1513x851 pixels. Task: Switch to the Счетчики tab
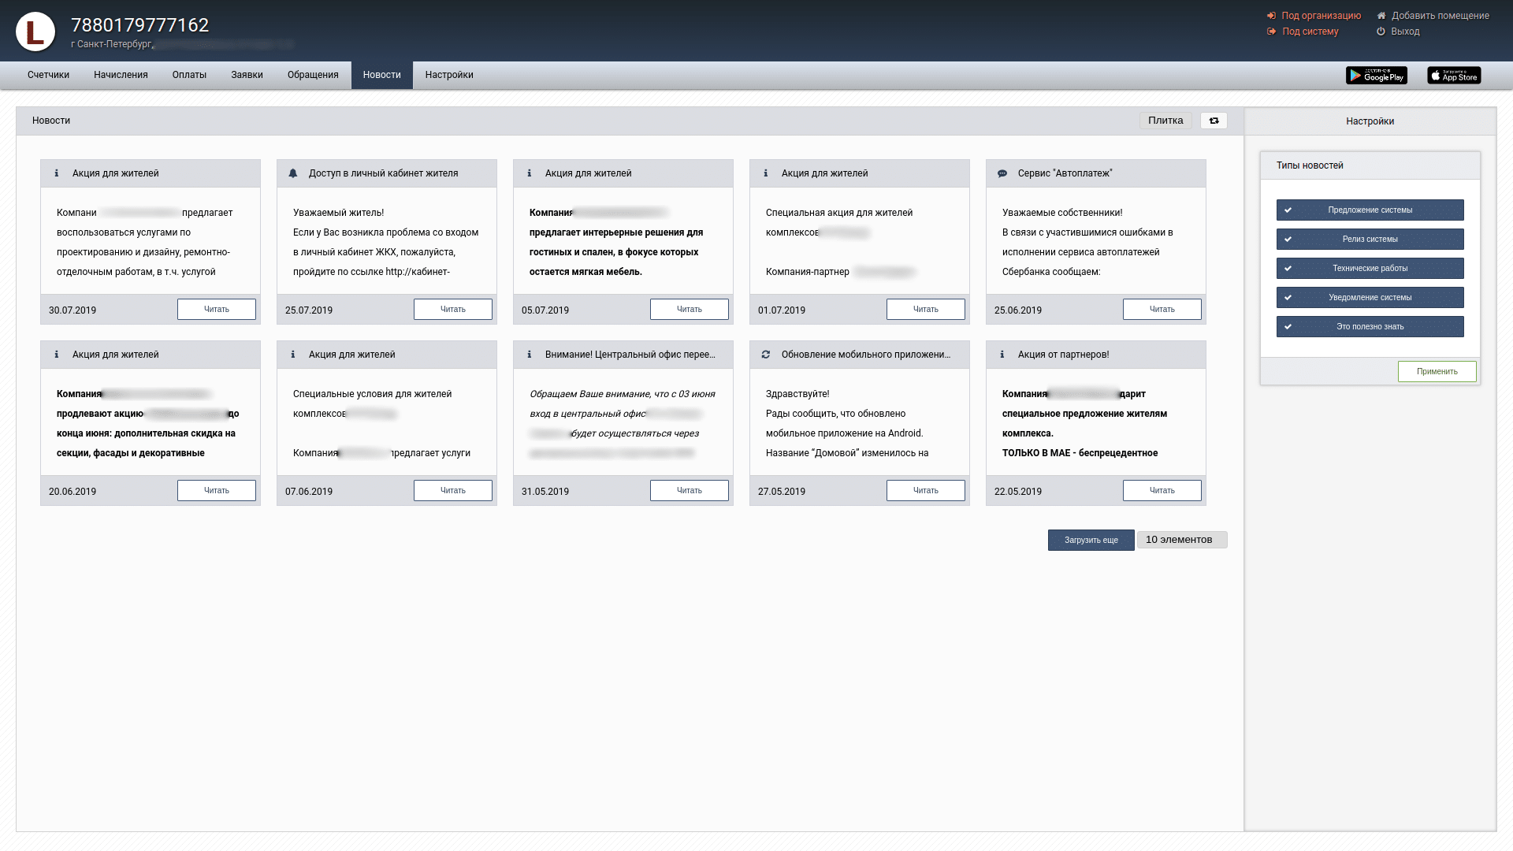click(48, 75)
